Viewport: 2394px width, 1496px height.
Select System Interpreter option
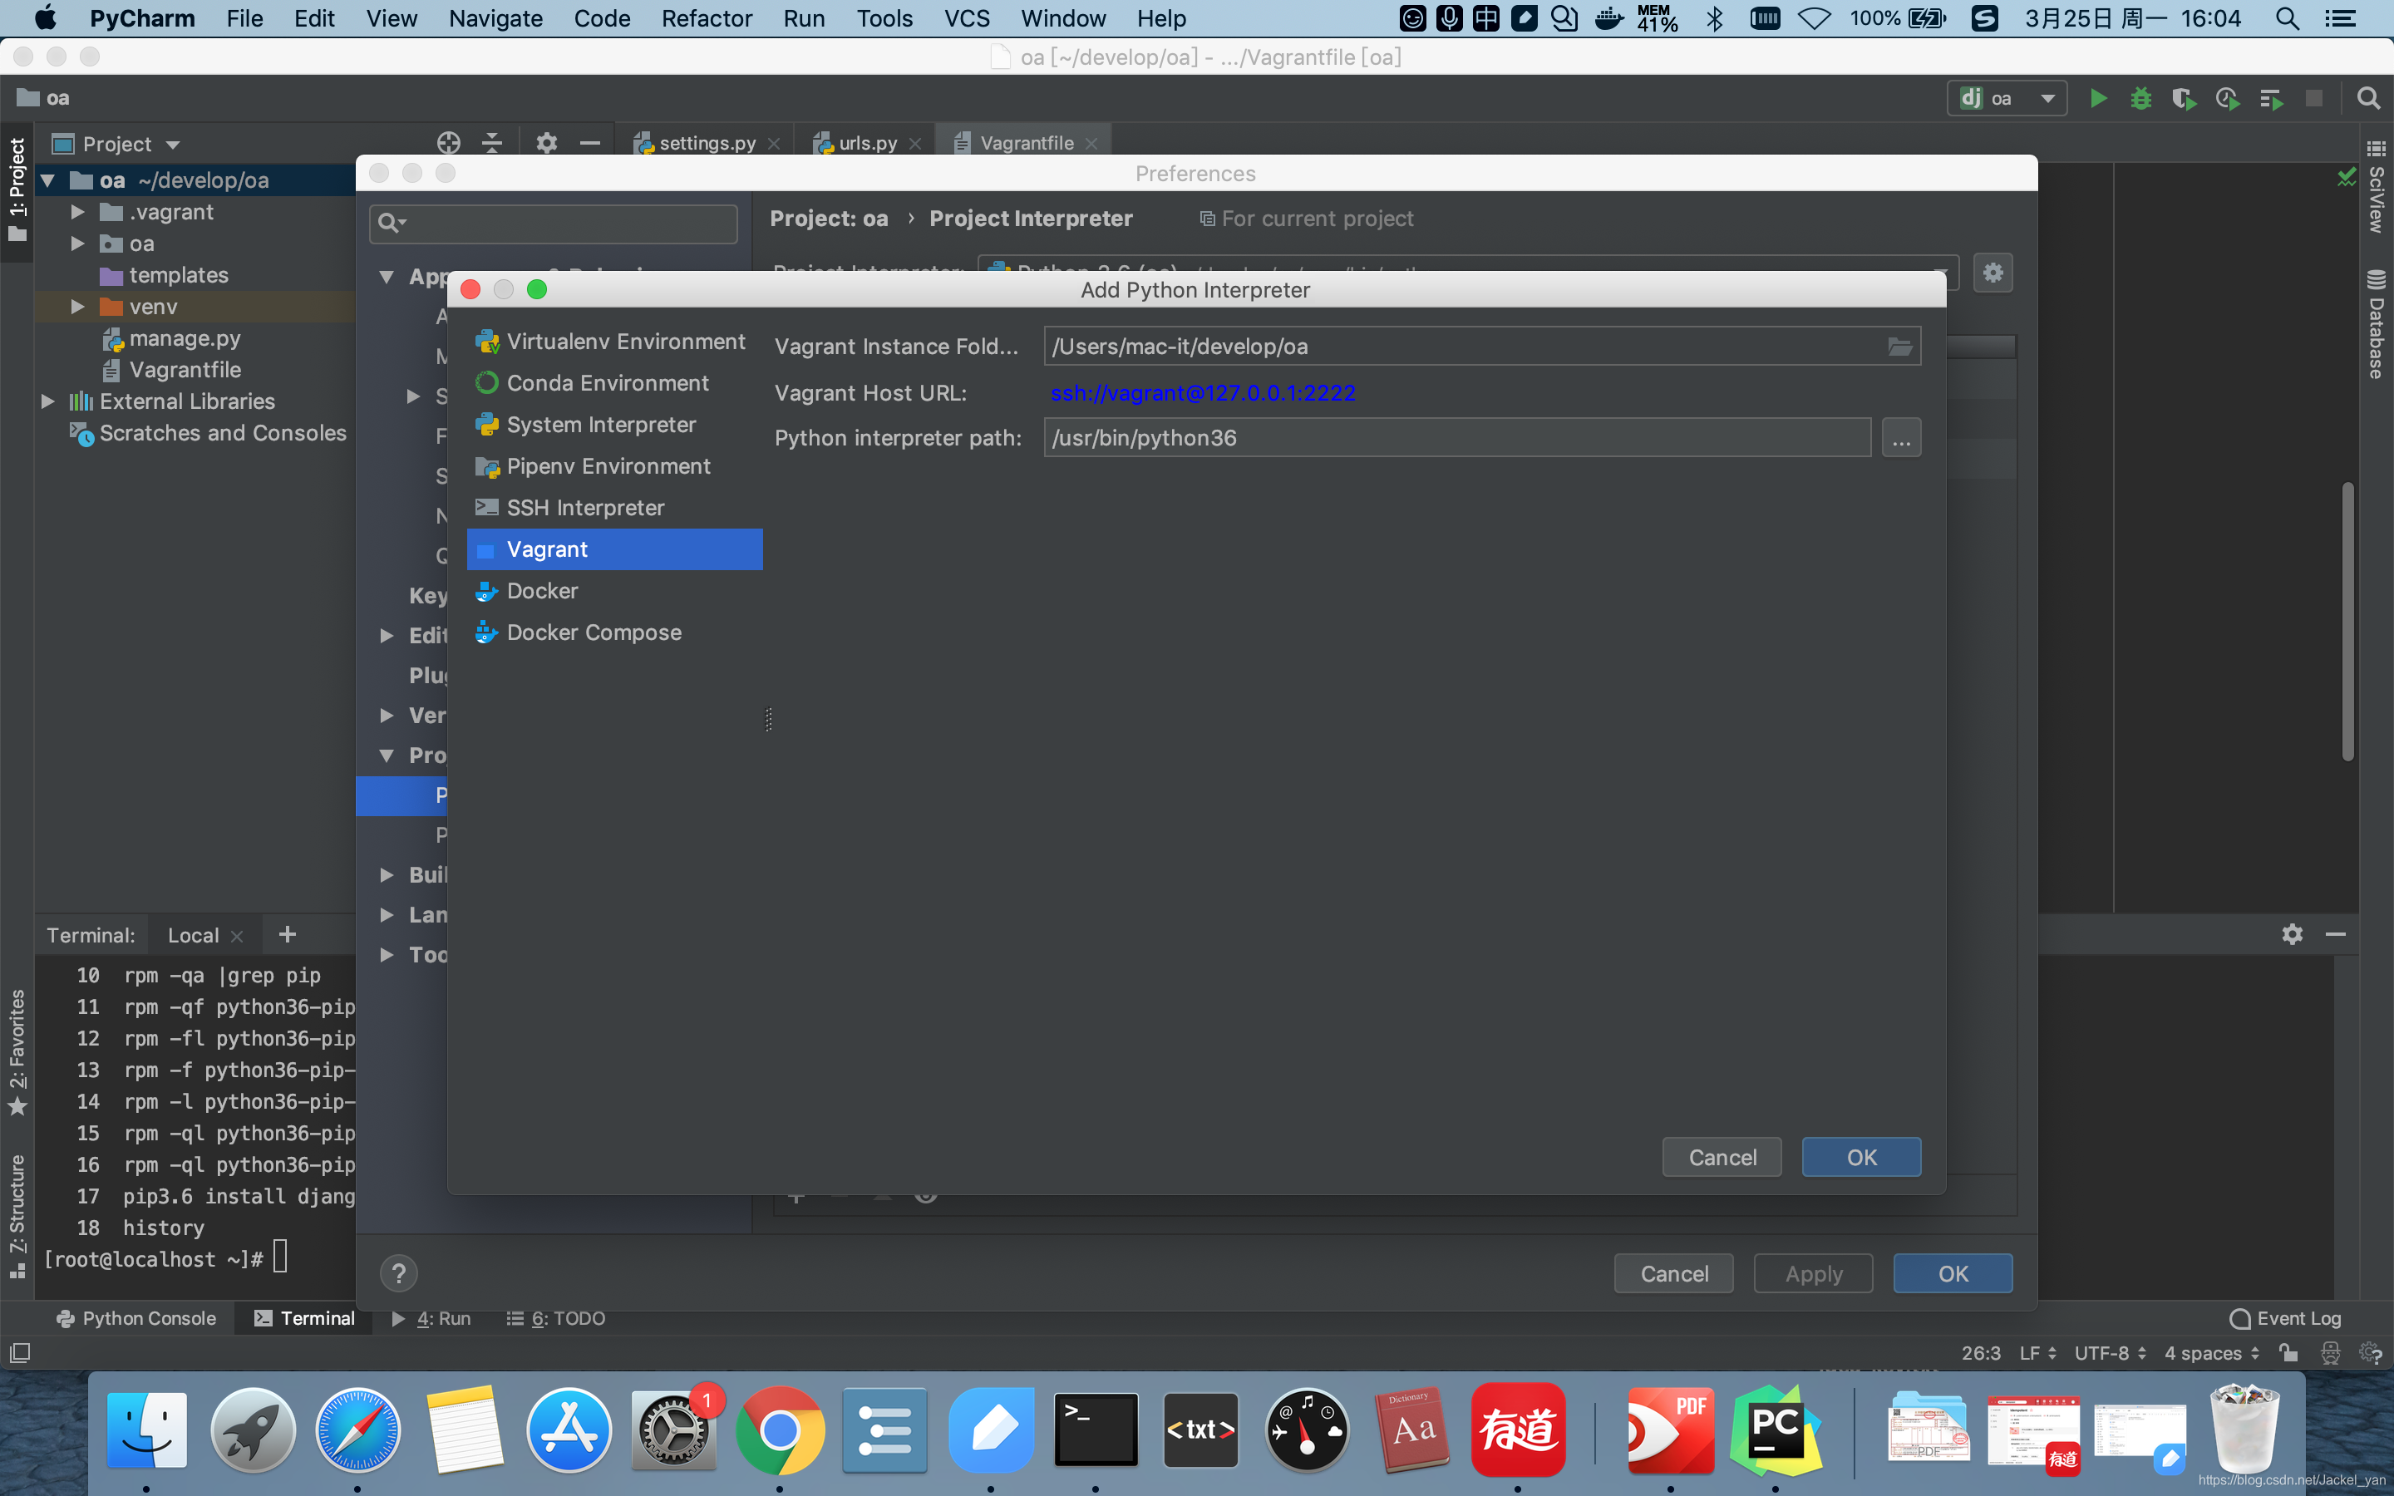click(x=614, y=425)
